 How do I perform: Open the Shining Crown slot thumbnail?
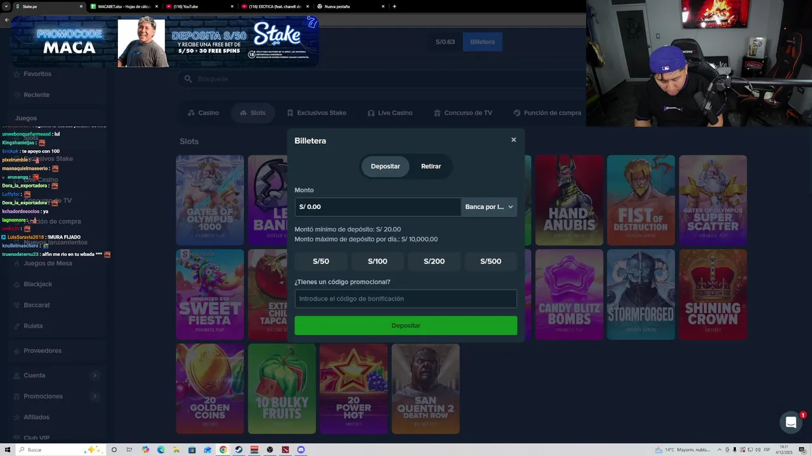712,294
